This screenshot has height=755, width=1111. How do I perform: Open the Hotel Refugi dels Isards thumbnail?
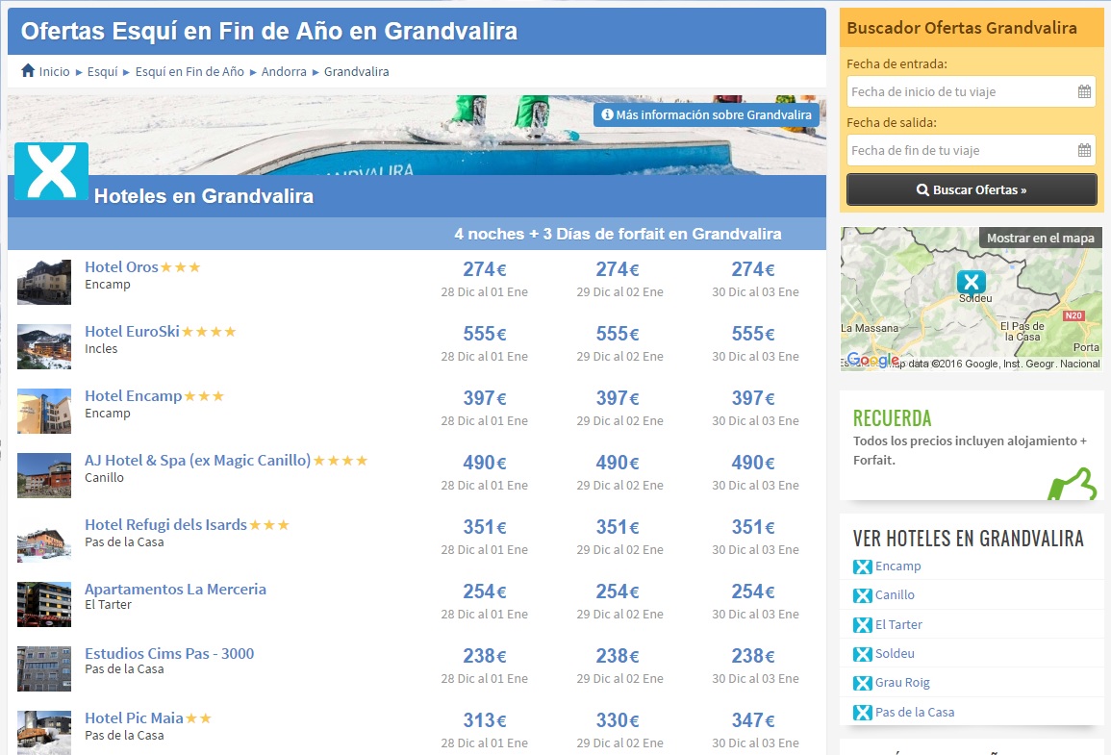[x=44, y=540]
